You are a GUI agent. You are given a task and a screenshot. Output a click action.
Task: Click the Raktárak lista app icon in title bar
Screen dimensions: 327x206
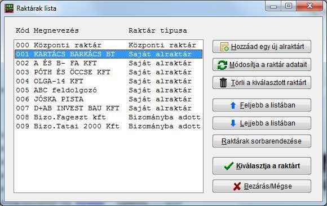[9, 8]
